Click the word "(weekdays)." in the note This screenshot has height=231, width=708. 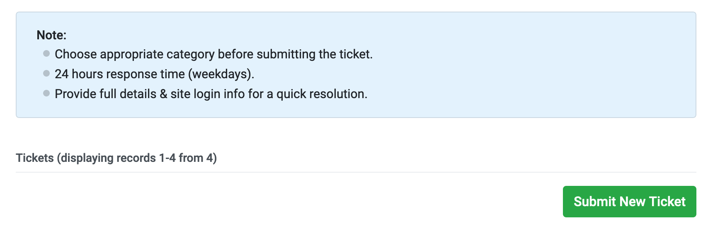pyautogui.click(x=221, y=74)
